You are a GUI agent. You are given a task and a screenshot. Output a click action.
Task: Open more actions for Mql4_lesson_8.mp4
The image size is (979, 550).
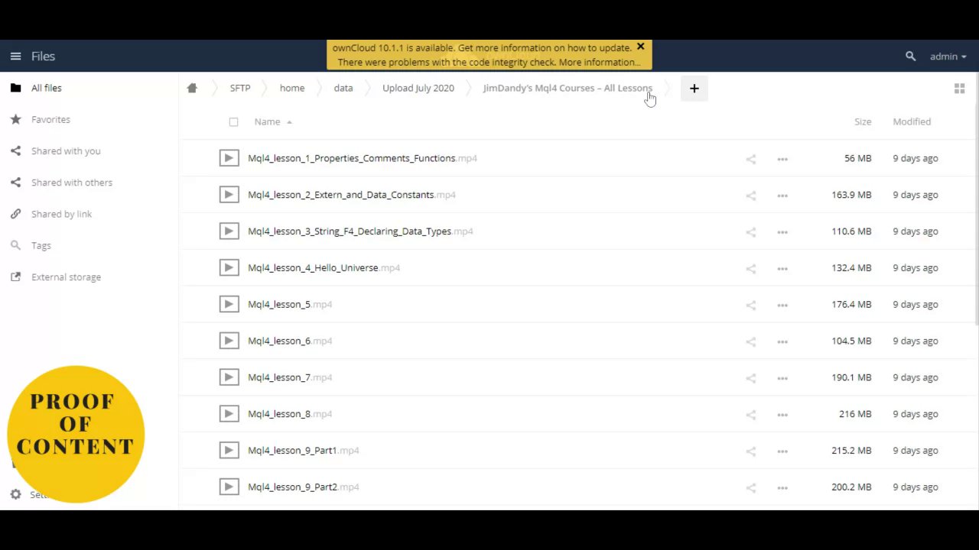(x=782, y=415)
